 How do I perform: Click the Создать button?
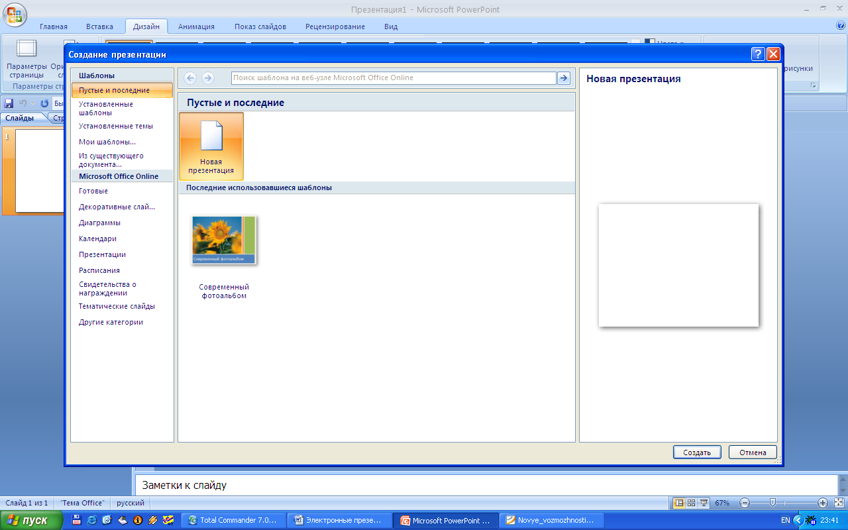(x=697, y=452)
